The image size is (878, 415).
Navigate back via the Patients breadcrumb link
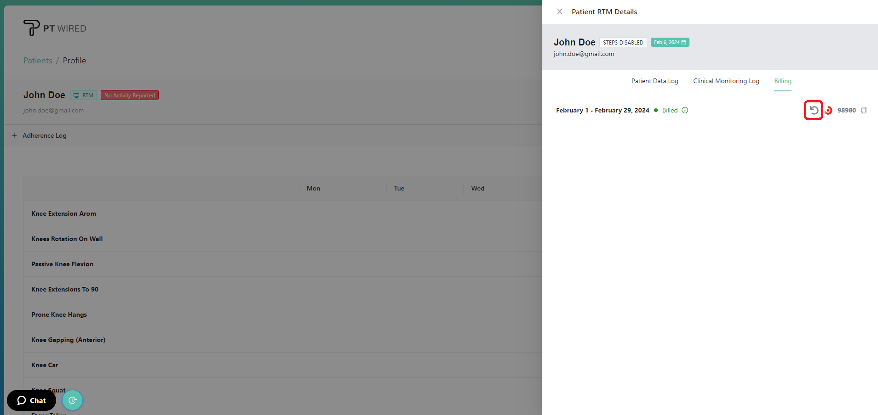(x=37, y=60)
